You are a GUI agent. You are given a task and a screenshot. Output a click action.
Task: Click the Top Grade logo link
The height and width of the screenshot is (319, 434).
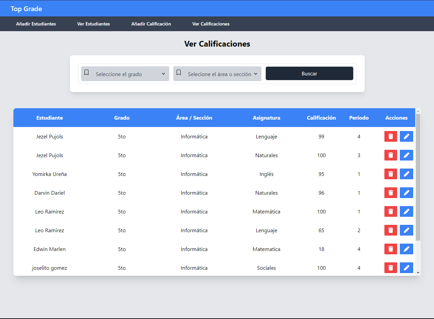point(26,9)
